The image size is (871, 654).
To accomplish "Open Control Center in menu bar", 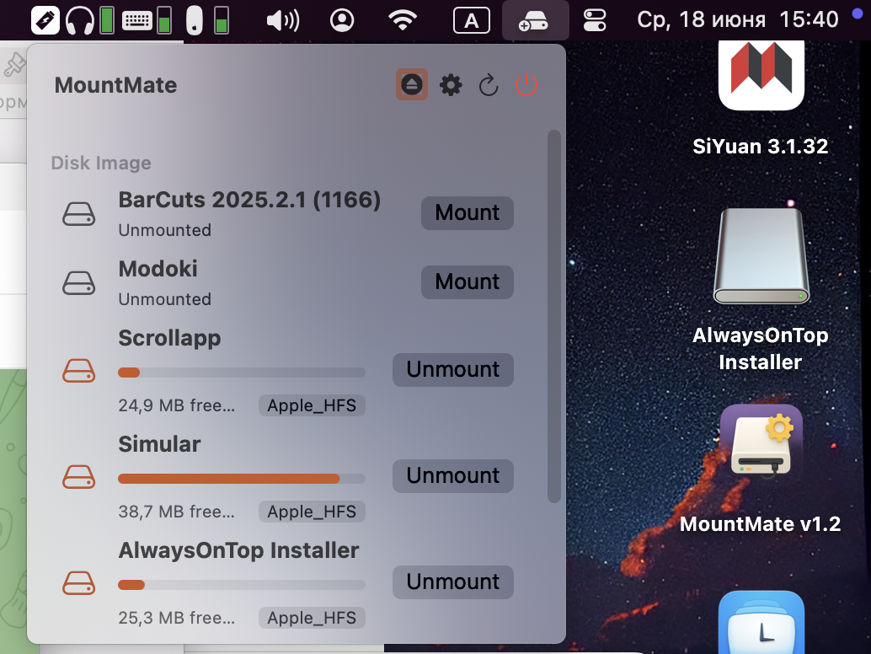I will 595,20.
